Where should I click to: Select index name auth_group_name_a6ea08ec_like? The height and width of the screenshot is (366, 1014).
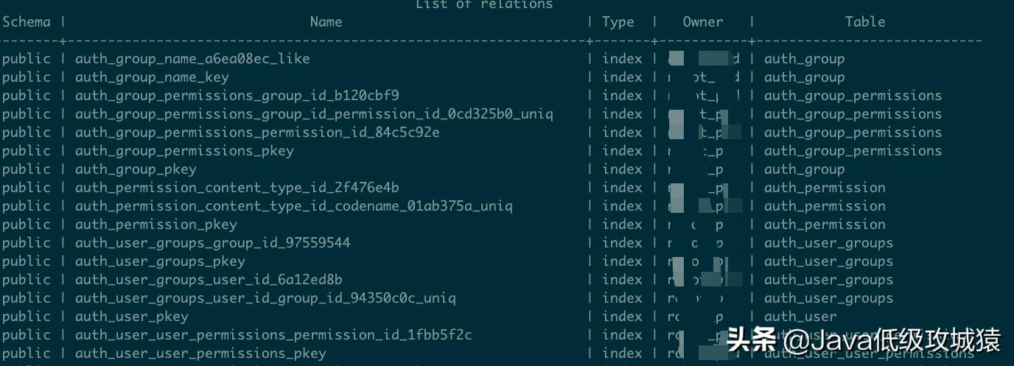point(192,59)
